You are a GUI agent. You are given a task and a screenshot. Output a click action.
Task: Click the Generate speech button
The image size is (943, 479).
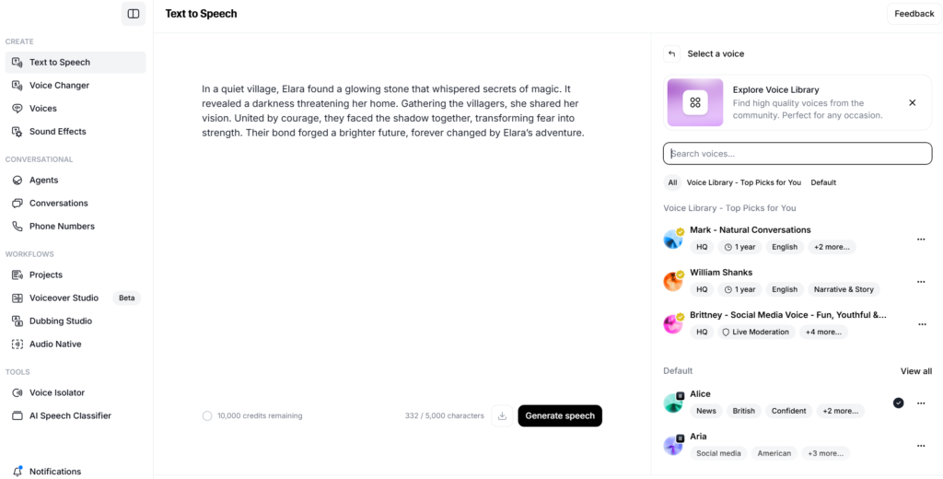pos(560,415)
